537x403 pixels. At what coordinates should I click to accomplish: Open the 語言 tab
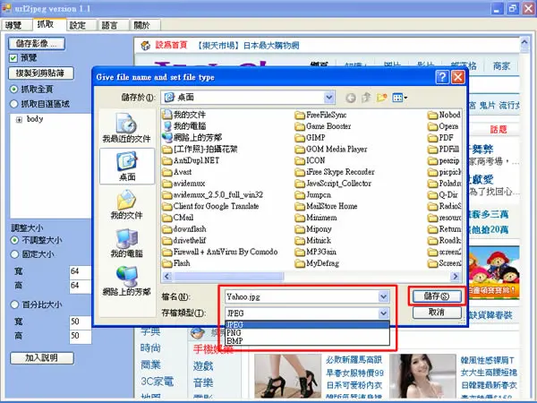(110, 25)
